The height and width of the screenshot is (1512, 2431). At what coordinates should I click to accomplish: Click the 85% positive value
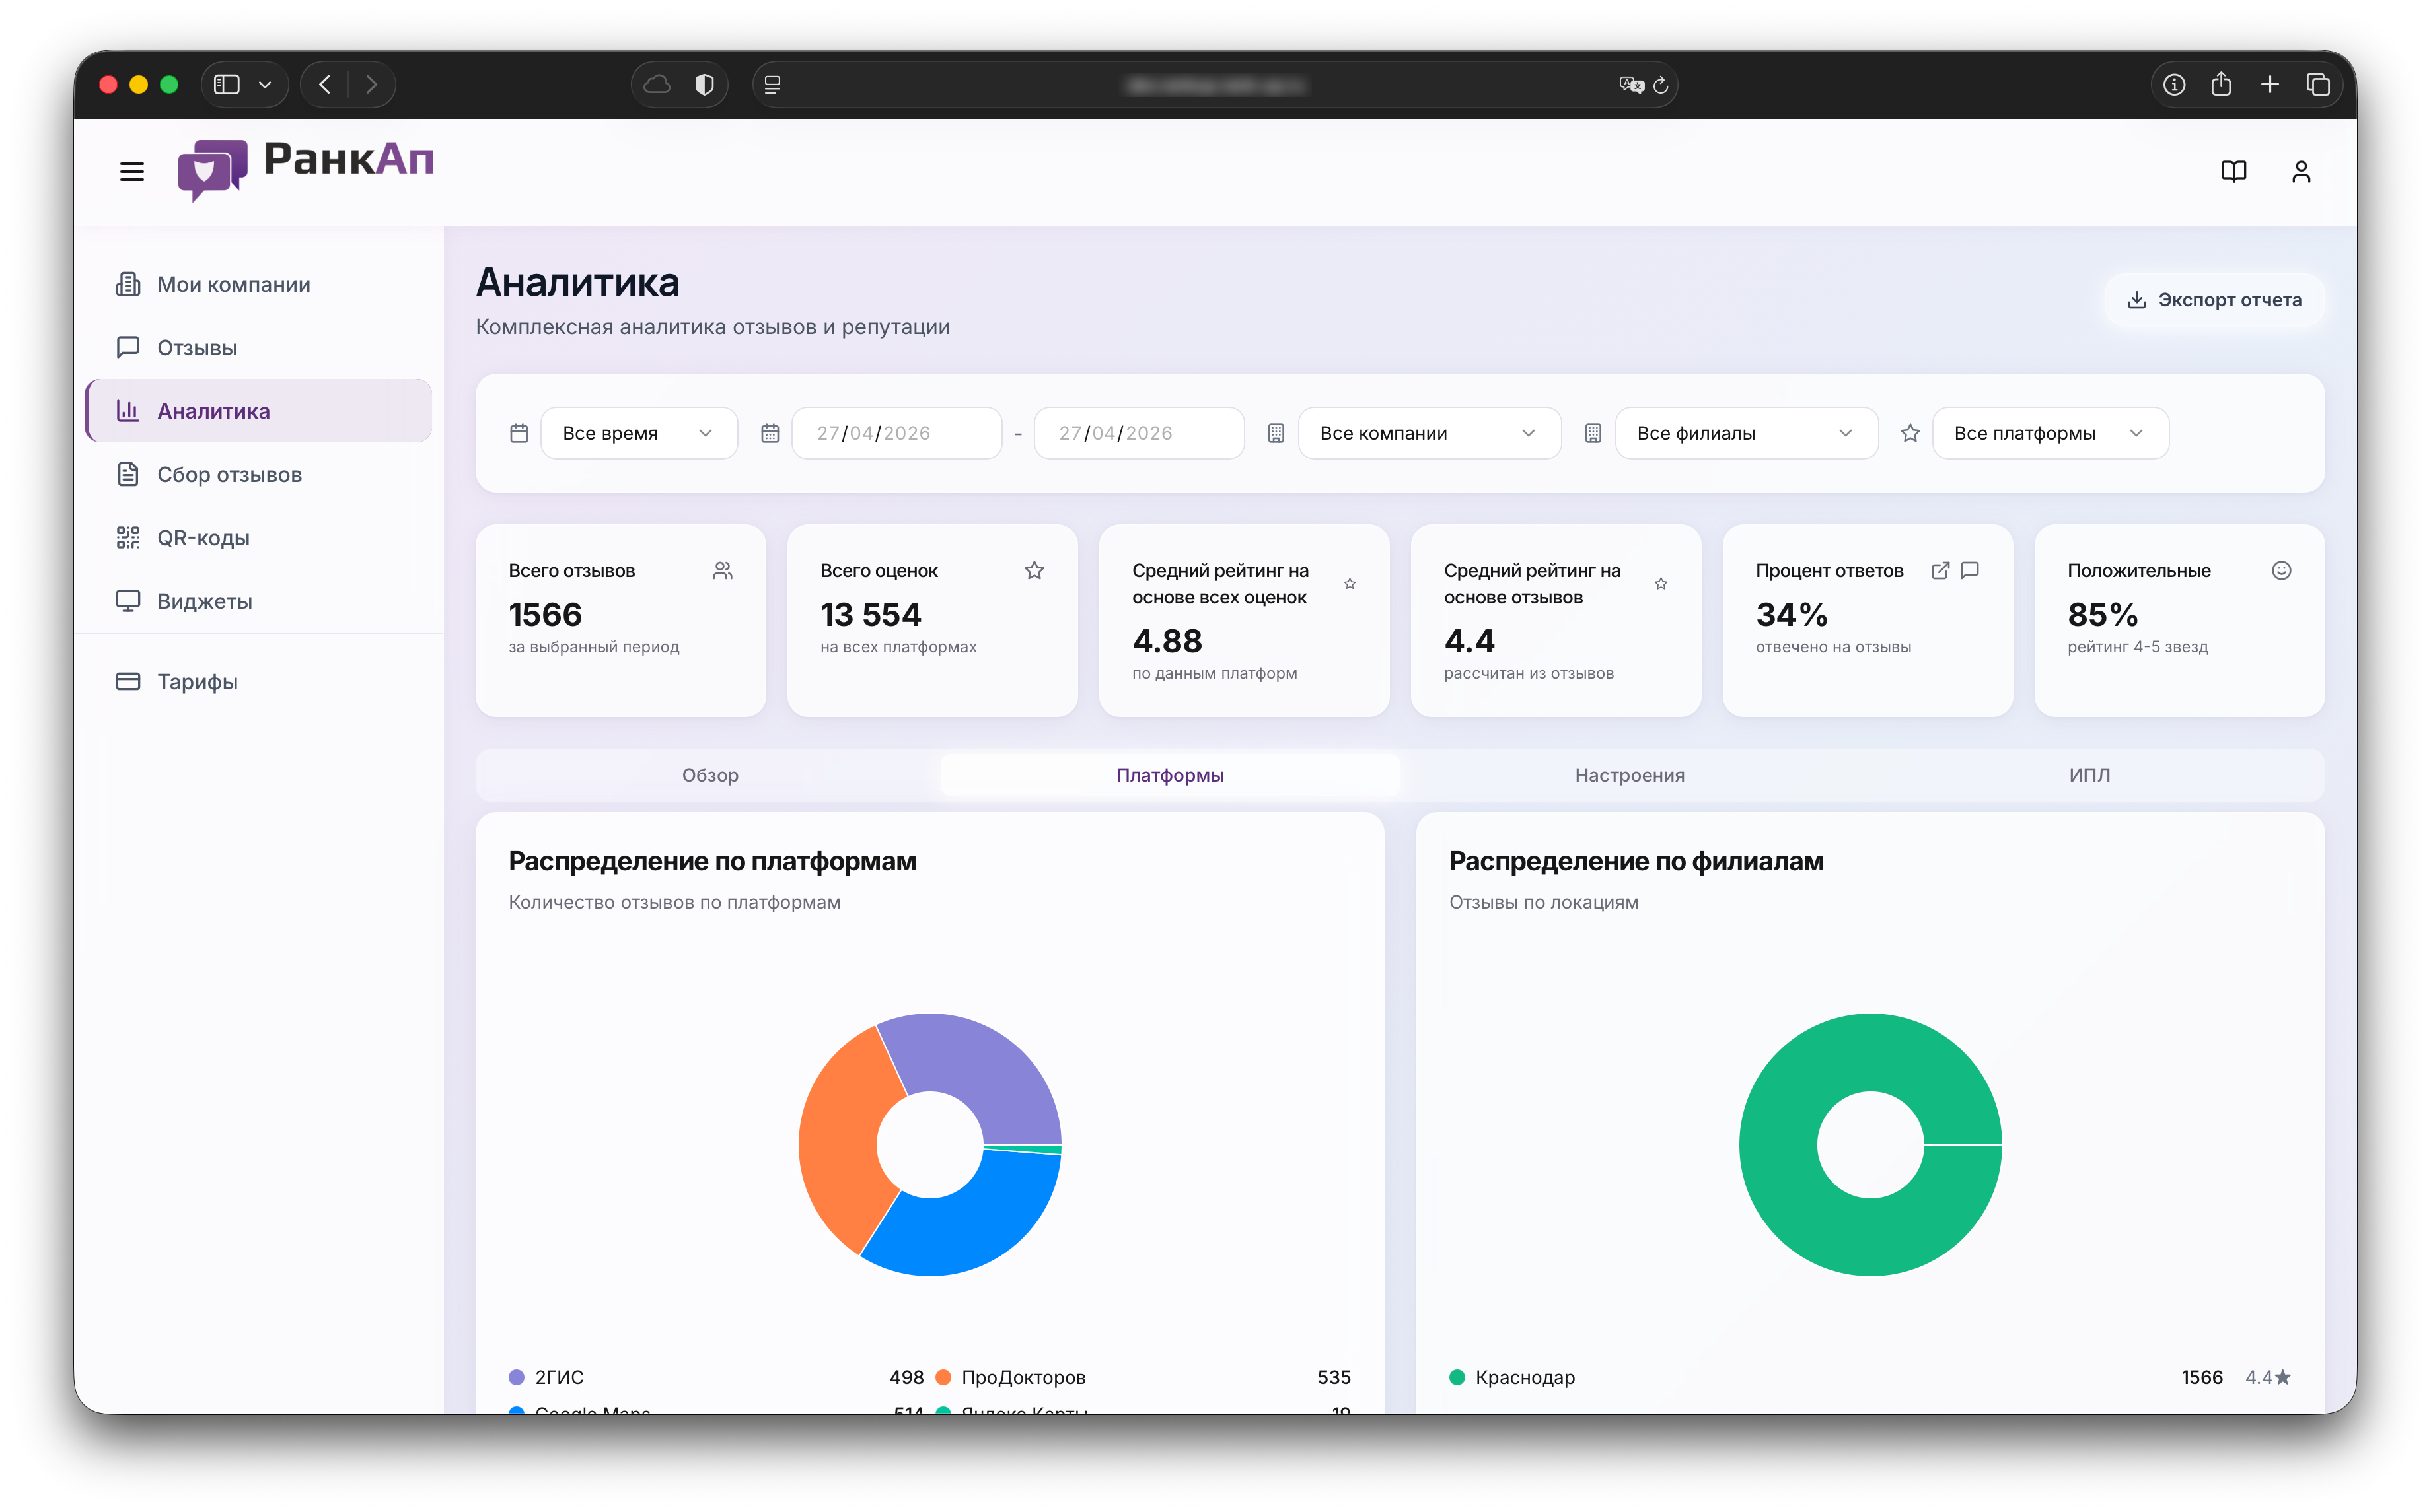pos(2102,614)
